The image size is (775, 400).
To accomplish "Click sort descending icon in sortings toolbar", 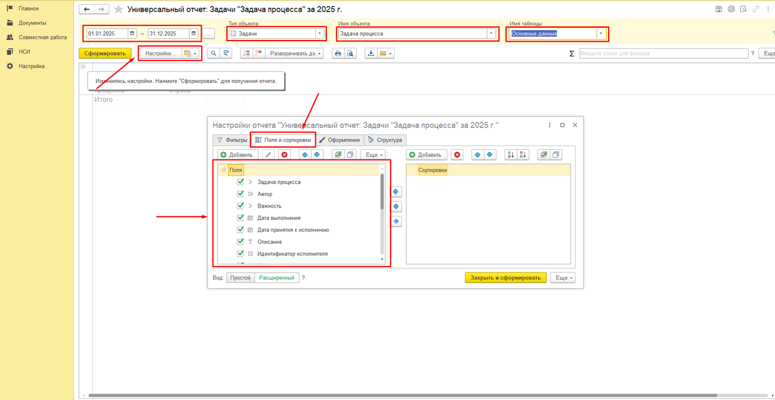I will (x=523, y=155).
